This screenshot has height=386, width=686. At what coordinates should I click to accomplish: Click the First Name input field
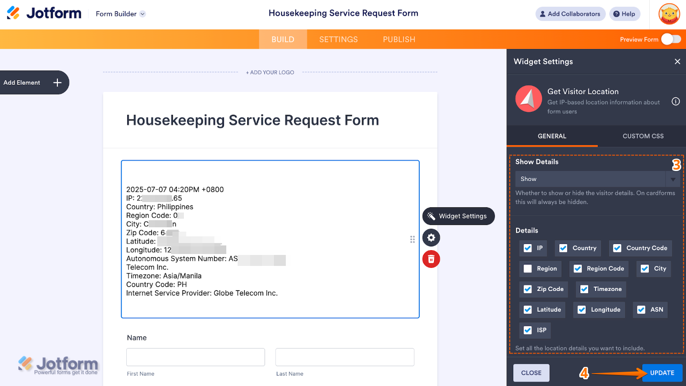point(195,357)
